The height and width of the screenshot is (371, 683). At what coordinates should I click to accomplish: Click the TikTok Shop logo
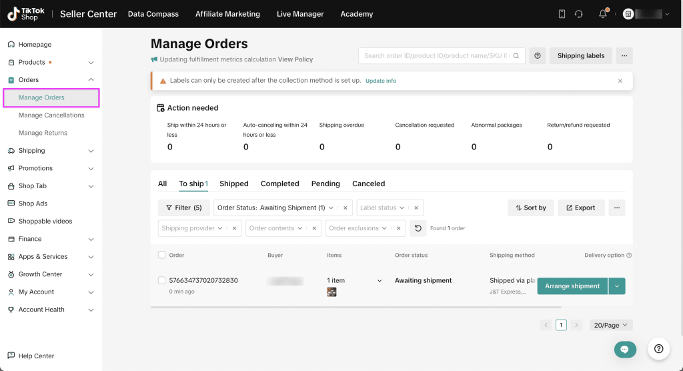click(23, 14)
